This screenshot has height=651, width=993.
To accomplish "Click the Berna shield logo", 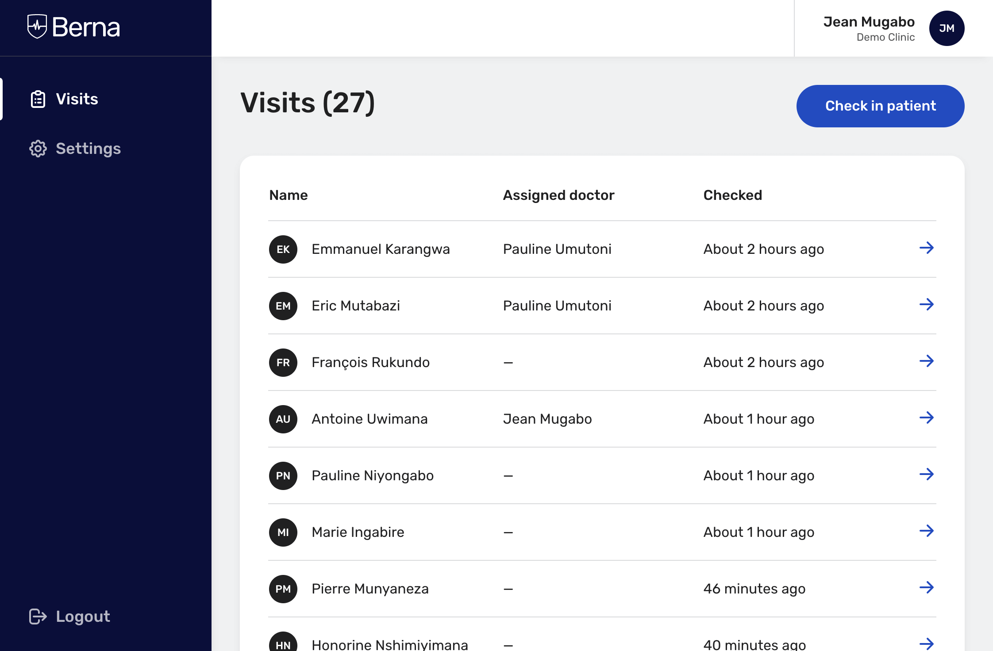I will [x=38, y=27].
